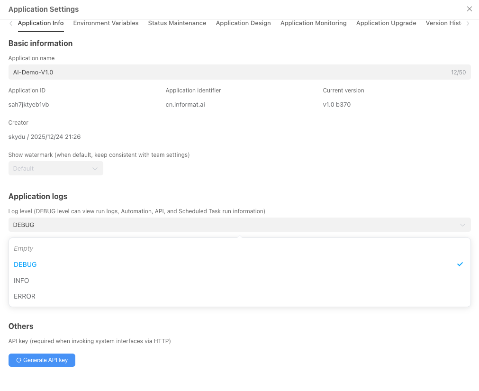
Task: Go to the Application Design tab
Action: pos(243,23)
